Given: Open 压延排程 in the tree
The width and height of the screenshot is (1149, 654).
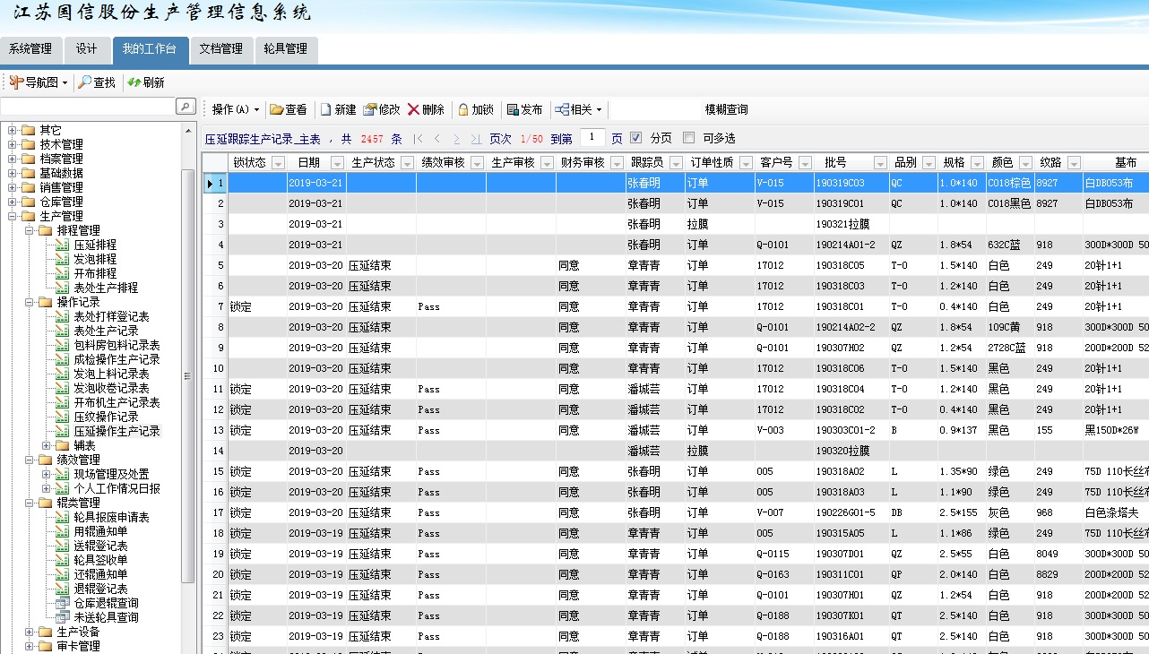Looking at the screenshot, I should [94, 245].
